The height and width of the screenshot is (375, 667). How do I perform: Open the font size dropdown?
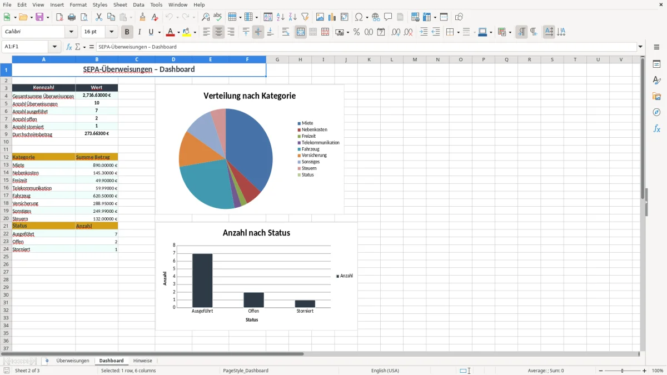pyautogui.click(x=111, y=32)
